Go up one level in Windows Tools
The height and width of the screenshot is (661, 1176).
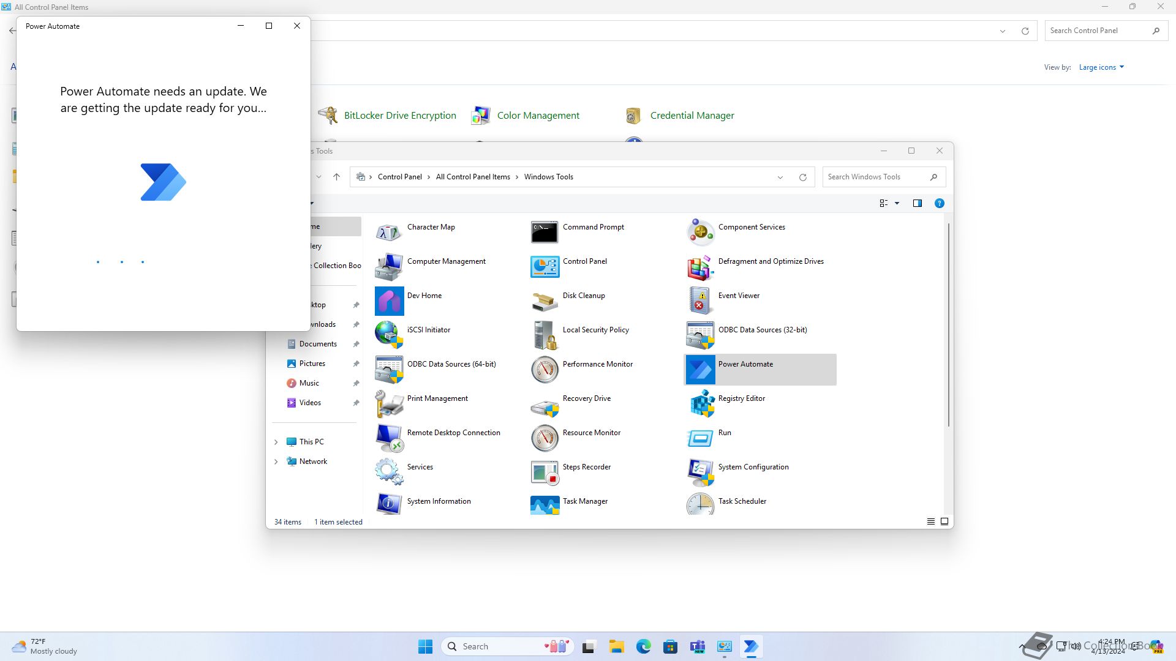tap(336, 177)
